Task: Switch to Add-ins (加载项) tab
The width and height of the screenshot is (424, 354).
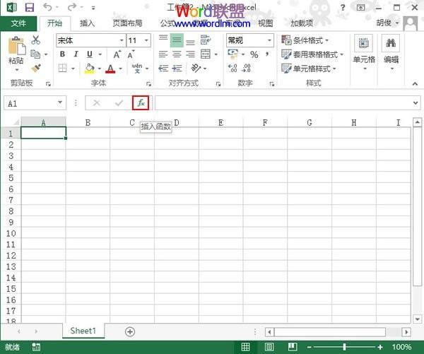Action: (x=302, y=23)
